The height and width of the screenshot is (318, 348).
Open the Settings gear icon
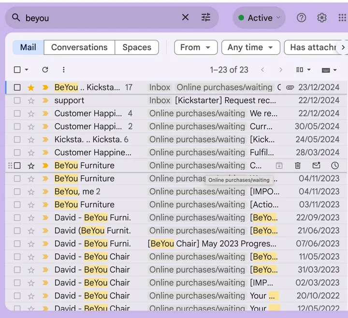[x=322, y=18]
